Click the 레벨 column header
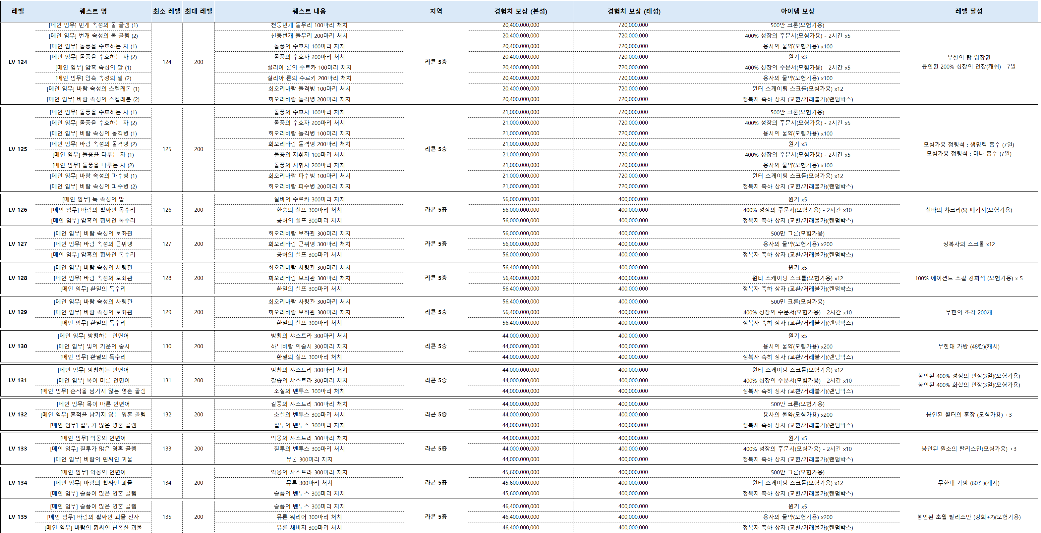This screenshot has height=533, width=1041. coord(18,11)
